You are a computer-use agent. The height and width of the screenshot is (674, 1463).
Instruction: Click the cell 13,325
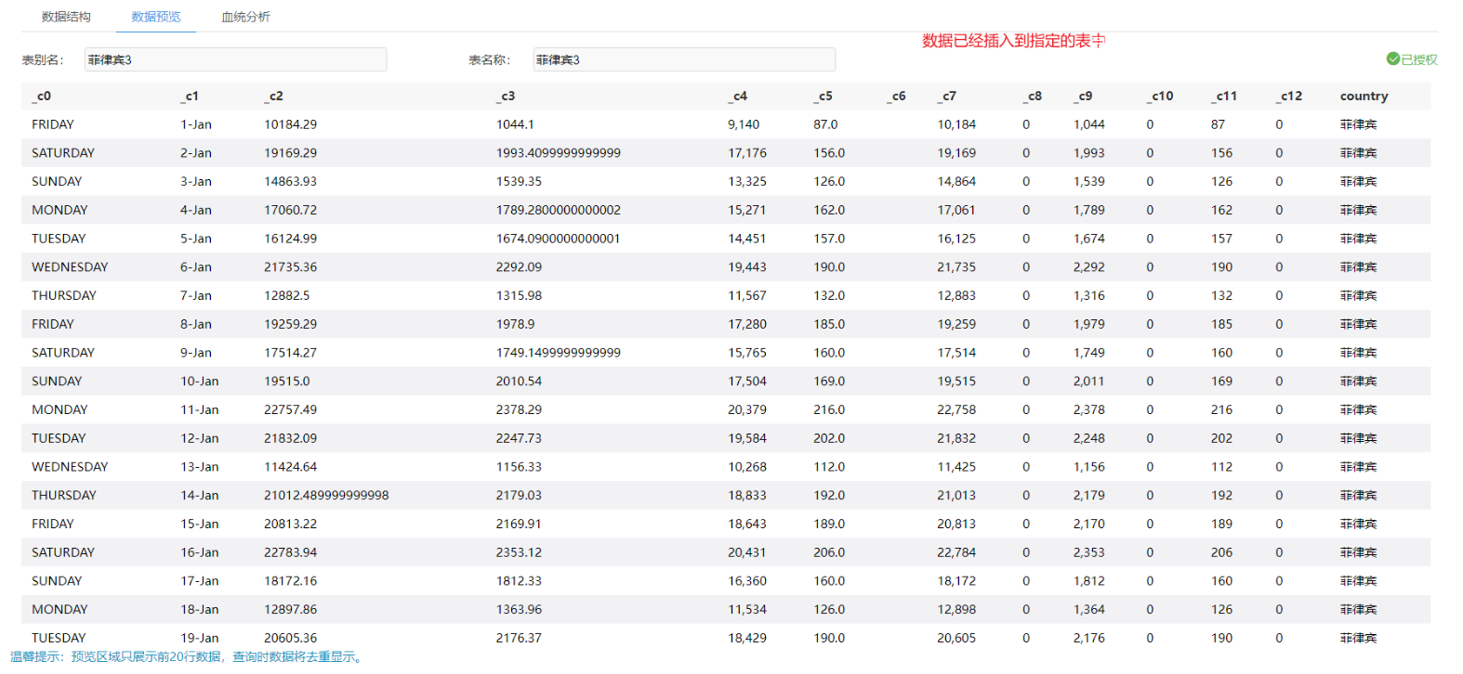tap(747, 182)
